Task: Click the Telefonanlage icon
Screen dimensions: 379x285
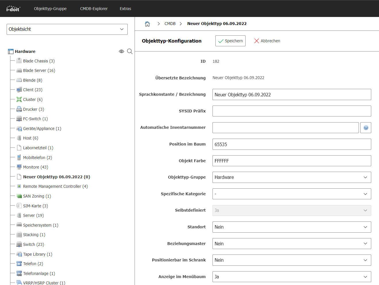Action: 19,273
